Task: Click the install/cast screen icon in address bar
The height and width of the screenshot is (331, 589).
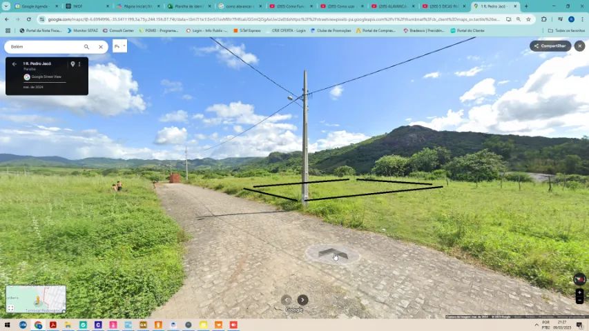Action: coord(509,19)
